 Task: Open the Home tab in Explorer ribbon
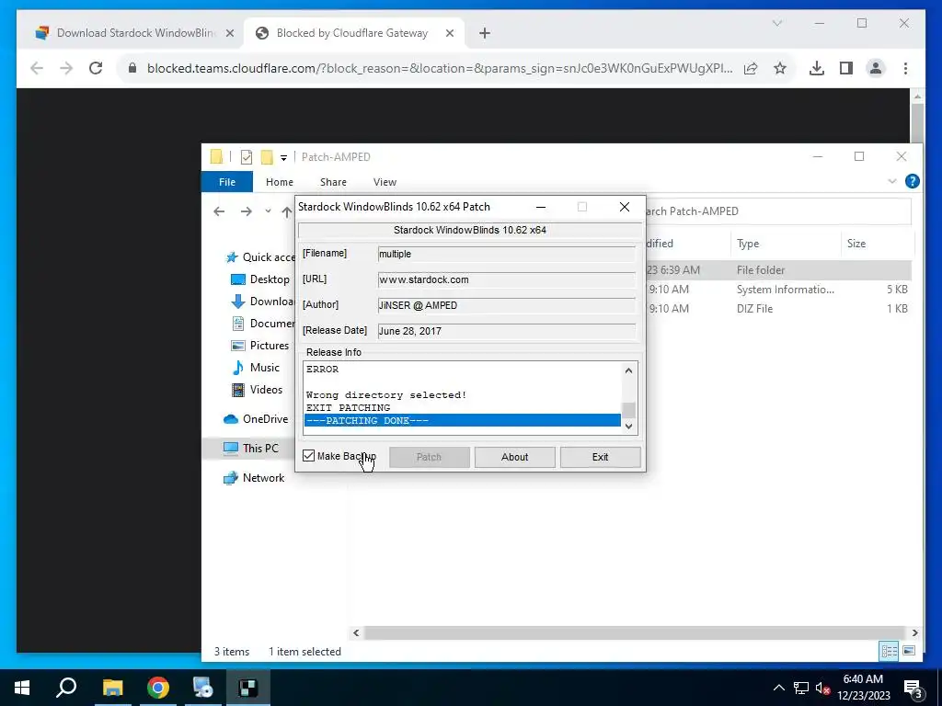280,182
